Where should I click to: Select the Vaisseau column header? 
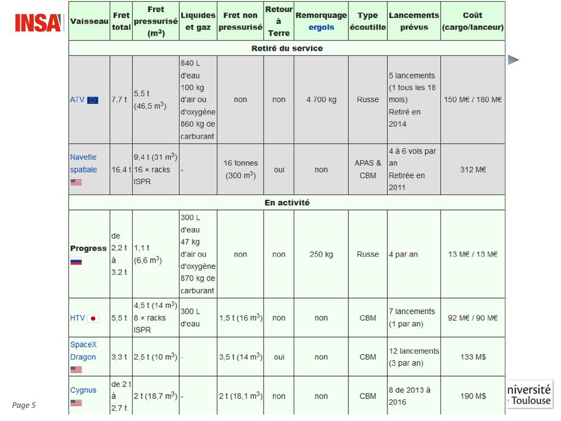pyautogui.click(x=89, y=21)
